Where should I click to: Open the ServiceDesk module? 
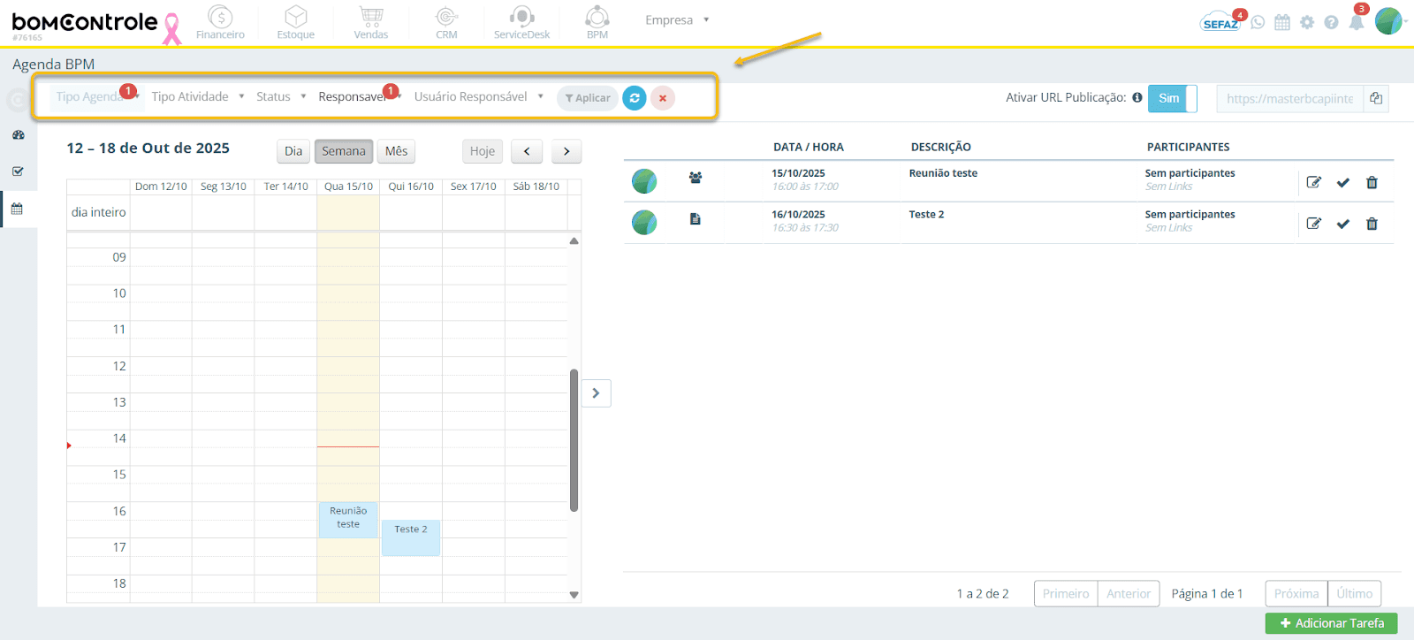click(x=521, y=22)
